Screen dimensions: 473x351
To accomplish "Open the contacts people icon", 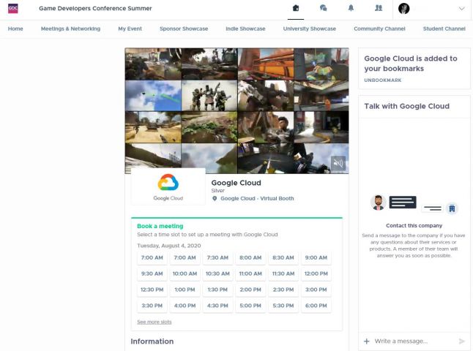I will click(378, 9).
